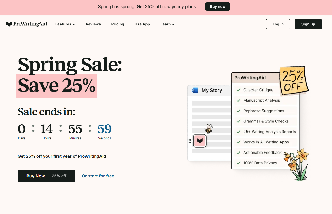Click the ProWritingAid logo icon
Screen dimensions: 332x214
pyautogui.click(x=9, y=24)
